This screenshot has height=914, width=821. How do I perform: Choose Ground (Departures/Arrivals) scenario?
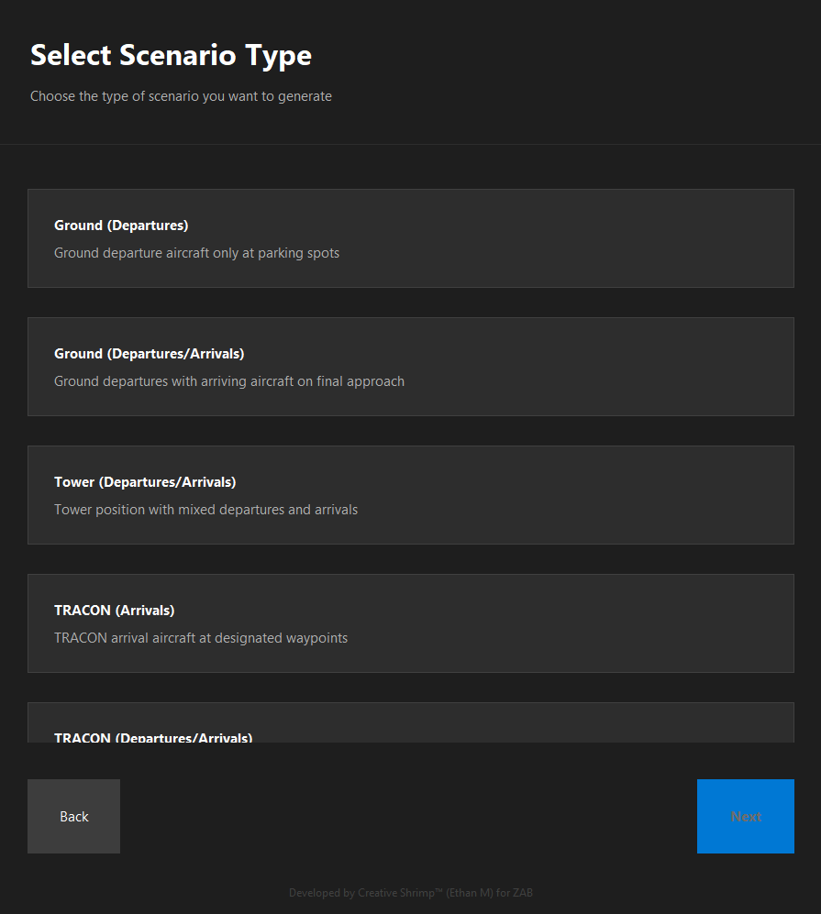point(410,367)
